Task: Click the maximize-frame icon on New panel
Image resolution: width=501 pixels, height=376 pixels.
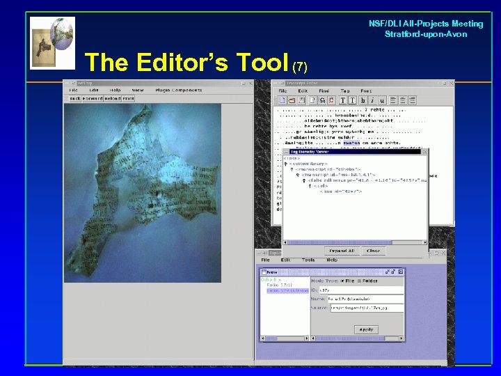Action: point(393,272)
